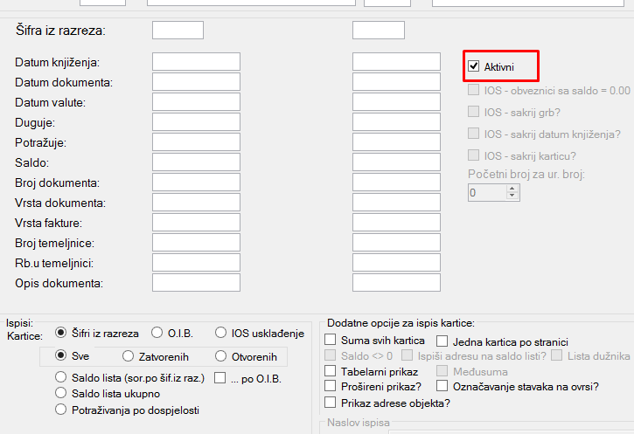Click the first Šifra iz razreza field
The height and width of the screenshot is (434, 634).
click(x=178, y=31)
